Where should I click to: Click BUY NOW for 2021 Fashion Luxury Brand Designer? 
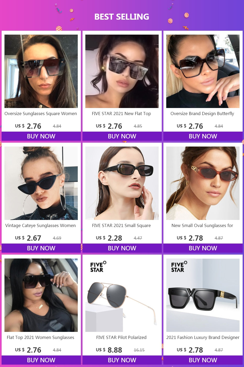click(203, 360)
